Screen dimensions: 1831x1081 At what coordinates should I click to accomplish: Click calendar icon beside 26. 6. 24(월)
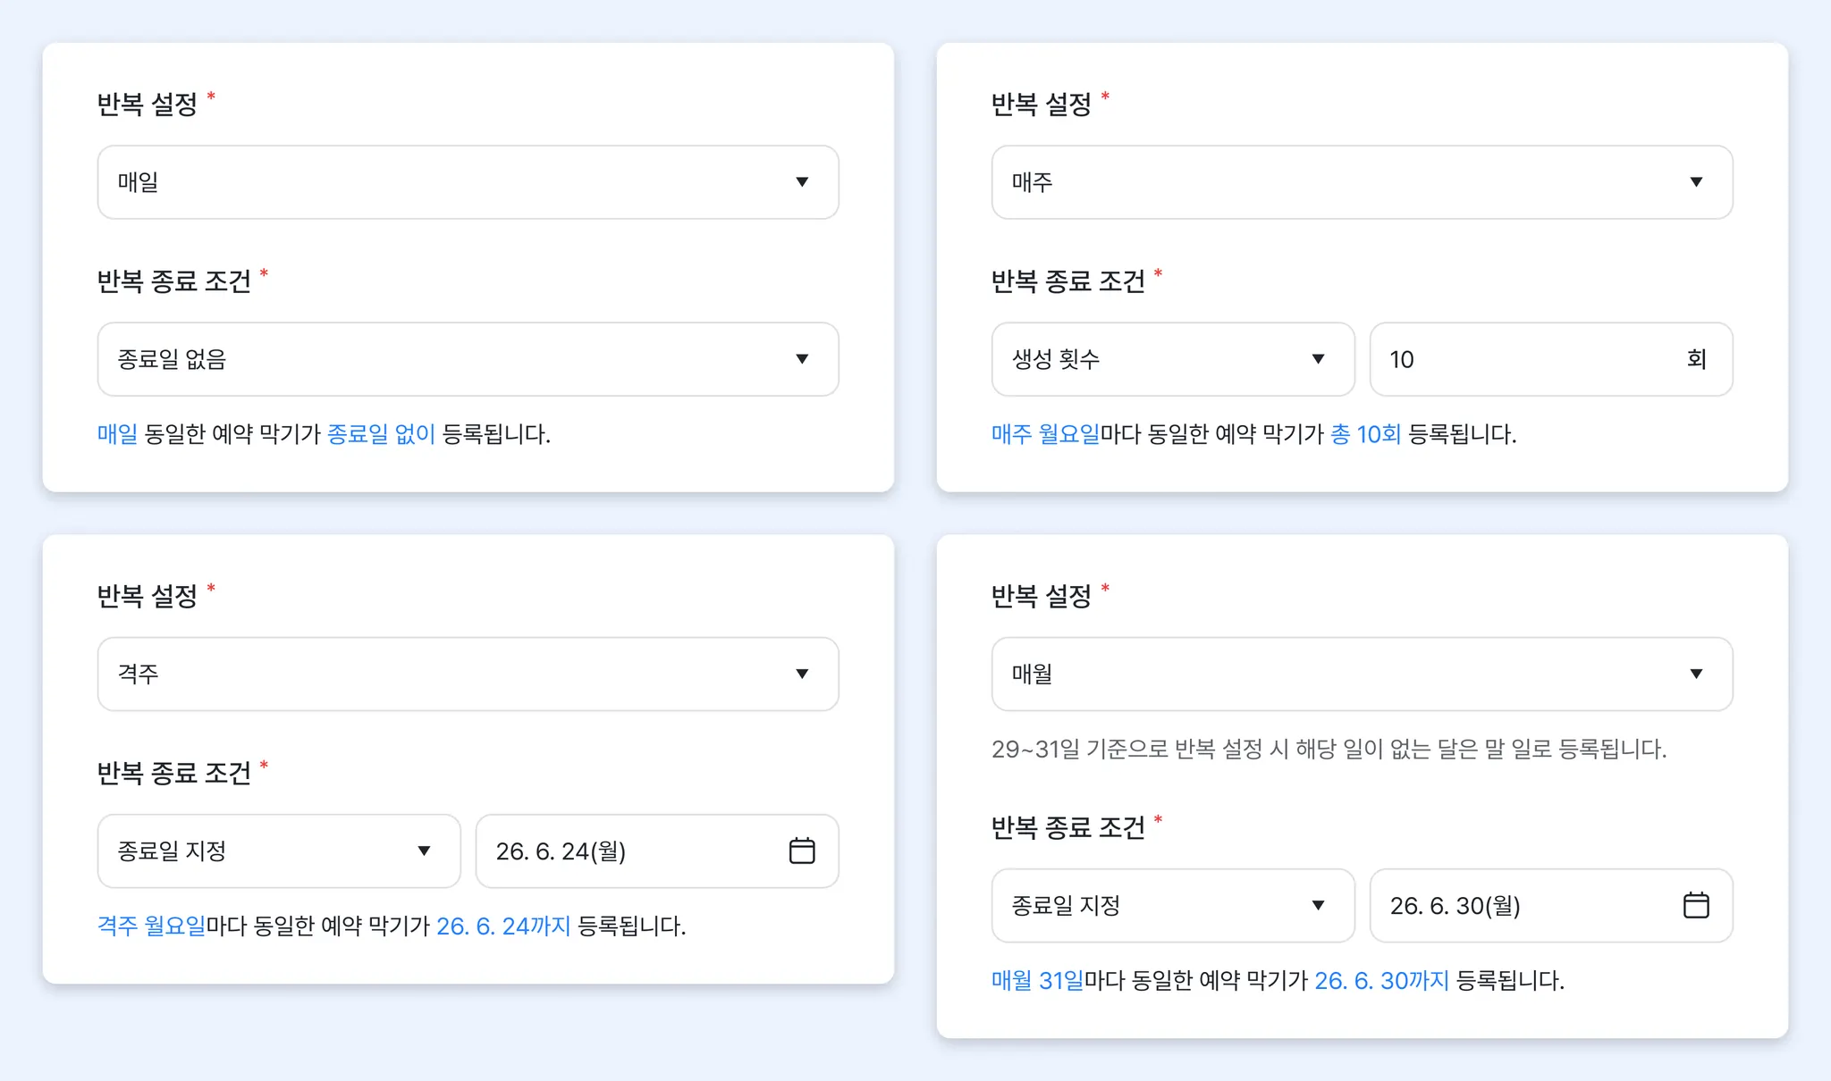tap(802, 851)
